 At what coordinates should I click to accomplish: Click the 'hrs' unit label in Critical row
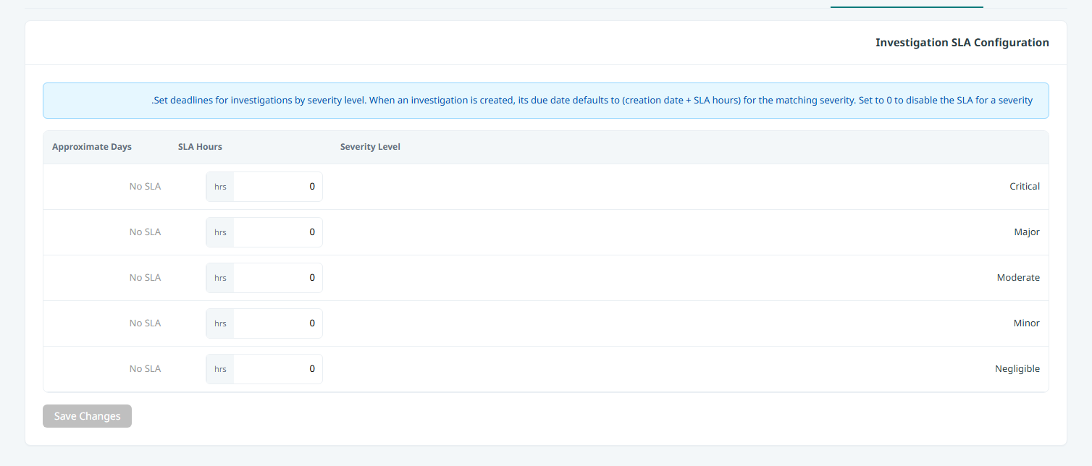[x=220, y=187]
